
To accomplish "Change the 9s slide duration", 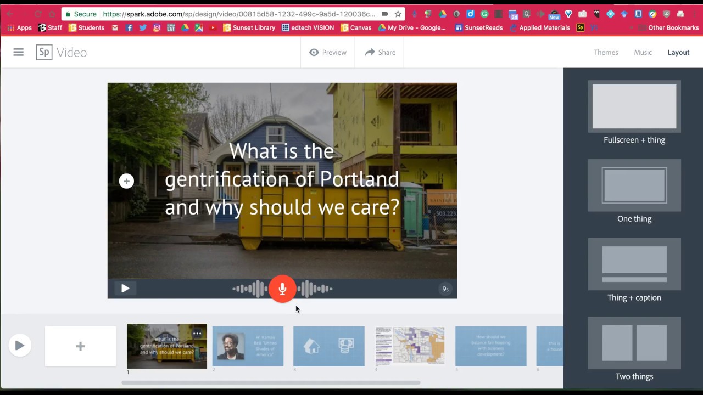I will point(445,289).
